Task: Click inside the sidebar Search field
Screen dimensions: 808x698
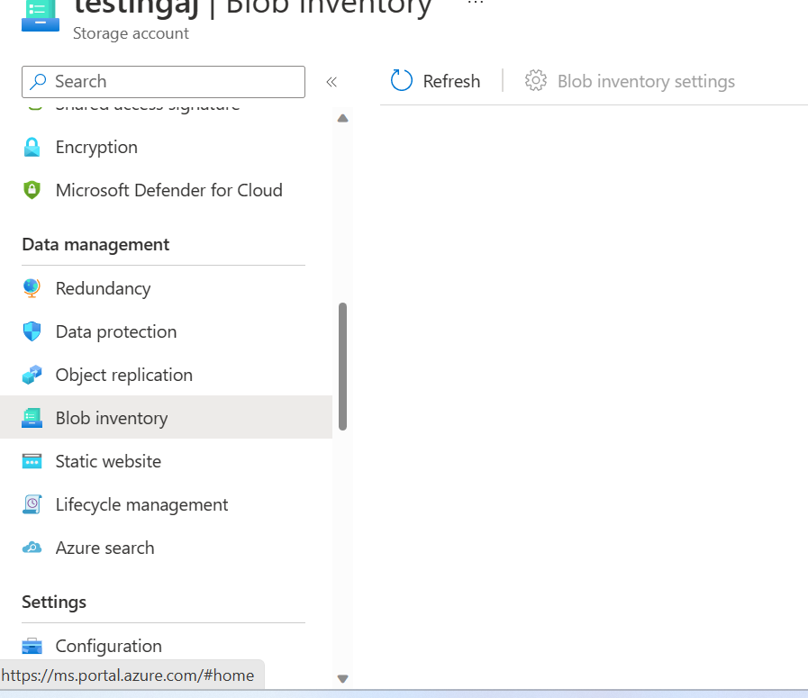Action: tap(162, 82)
